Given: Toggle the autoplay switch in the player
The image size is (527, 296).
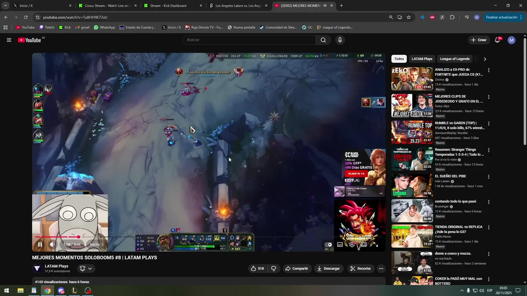Looking at the screenshot, I should click(x=328, y=244).
